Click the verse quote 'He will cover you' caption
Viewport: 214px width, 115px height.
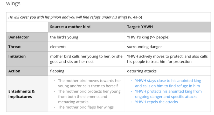(x=75, y=17)
